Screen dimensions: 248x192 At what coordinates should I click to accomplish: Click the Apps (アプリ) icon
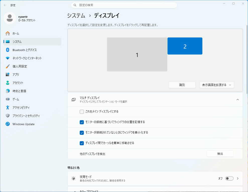click(x=8, y=74)
